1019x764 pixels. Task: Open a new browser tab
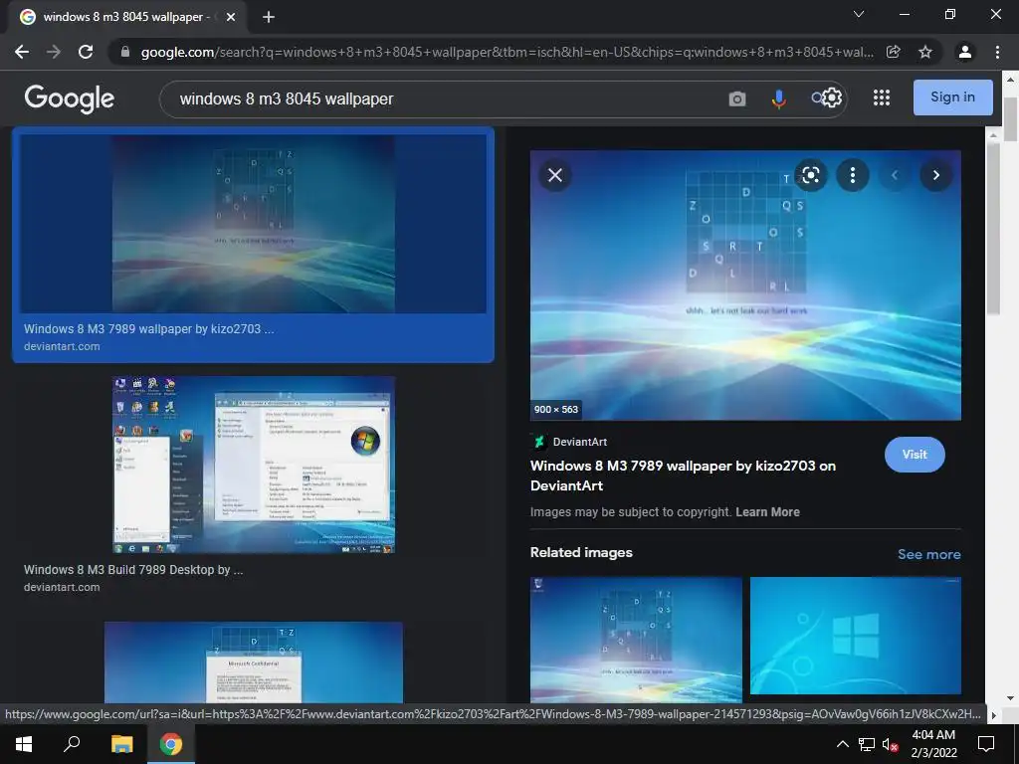pos(269,18)
